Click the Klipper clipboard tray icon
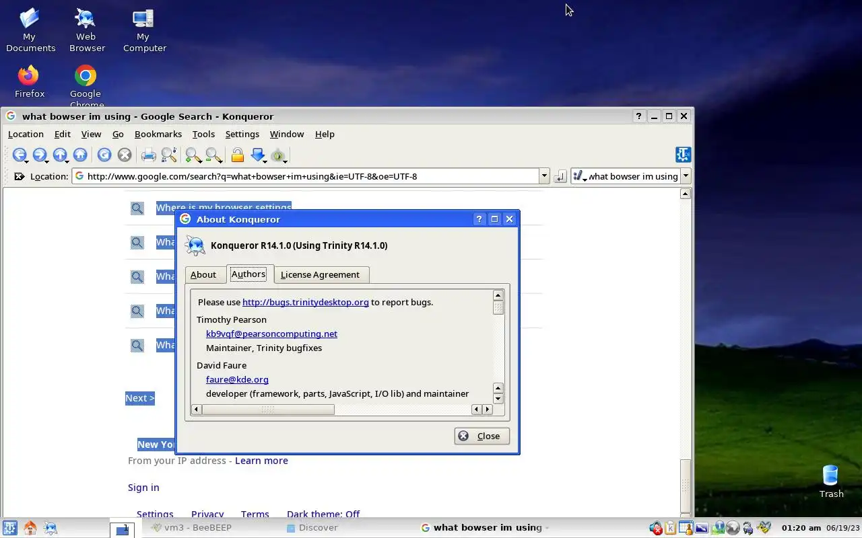The width and height of the screenshot is (862, 538). coord(670,528)
